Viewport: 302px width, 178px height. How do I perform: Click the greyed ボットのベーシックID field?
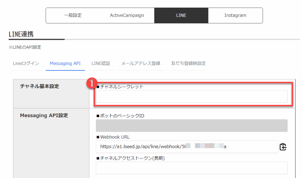click(191, 125)
